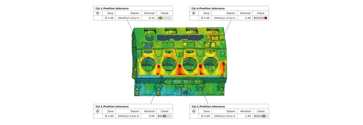Click the Zone header in the Cyl.4 table
Screen dimensions: 363x125
click(x=206, y=13)
